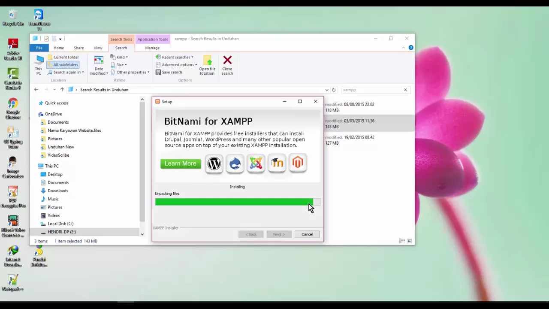The width and height of the screenshot is (549, 309).
Task: Open the Kind filter dropdown
Action: tap(119, 57)
